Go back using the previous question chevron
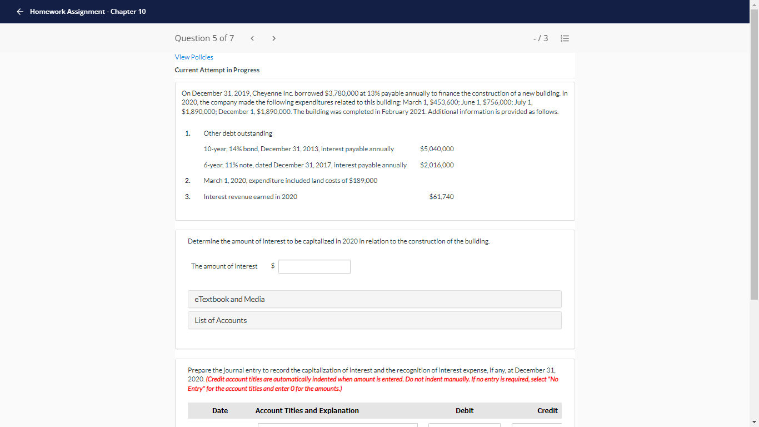 click(252, 38)
